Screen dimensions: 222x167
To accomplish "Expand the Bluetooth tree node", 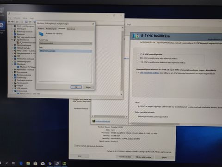I will pyautogui.click(x=12, y=34).
